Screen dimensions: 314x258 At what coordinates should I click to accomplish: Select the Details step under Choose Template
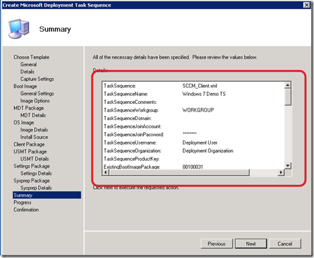[x=27, y=72]
